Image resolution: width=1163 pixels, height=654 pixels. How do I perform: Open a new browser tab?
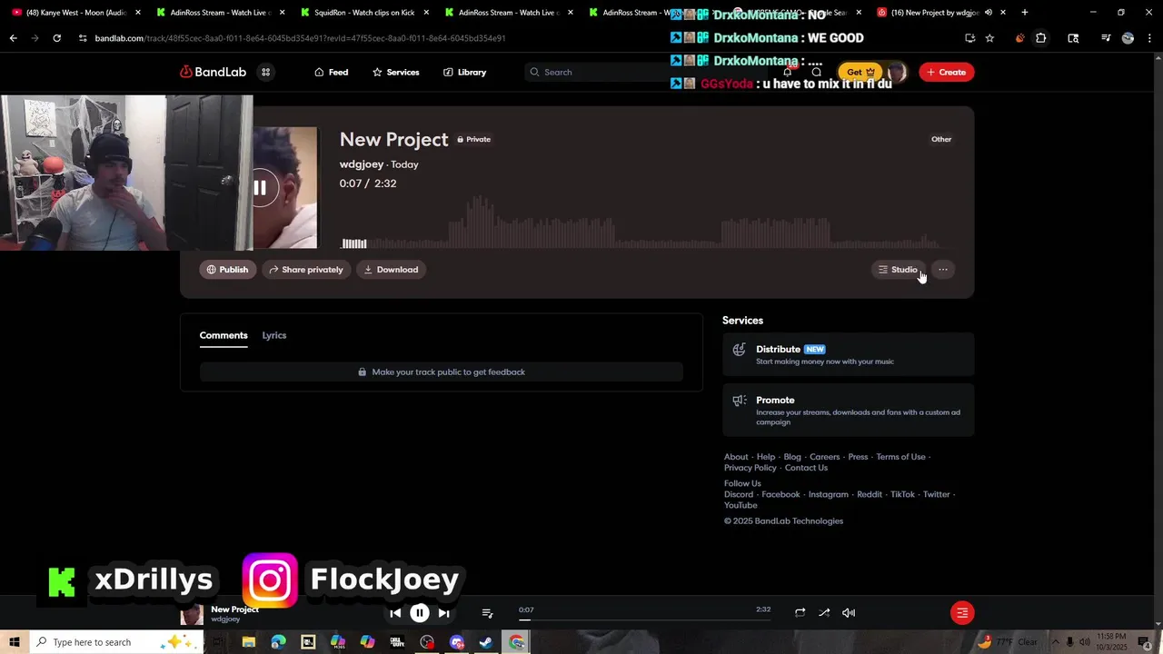1024,13
